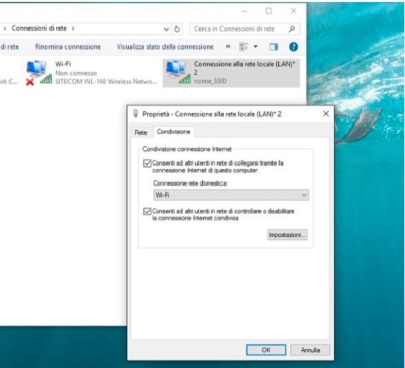Image resolution: width=405 pixels, height=368 pixels.
Task: Click Rinomina connessione in the toolbar
Action: pos(68,46)
